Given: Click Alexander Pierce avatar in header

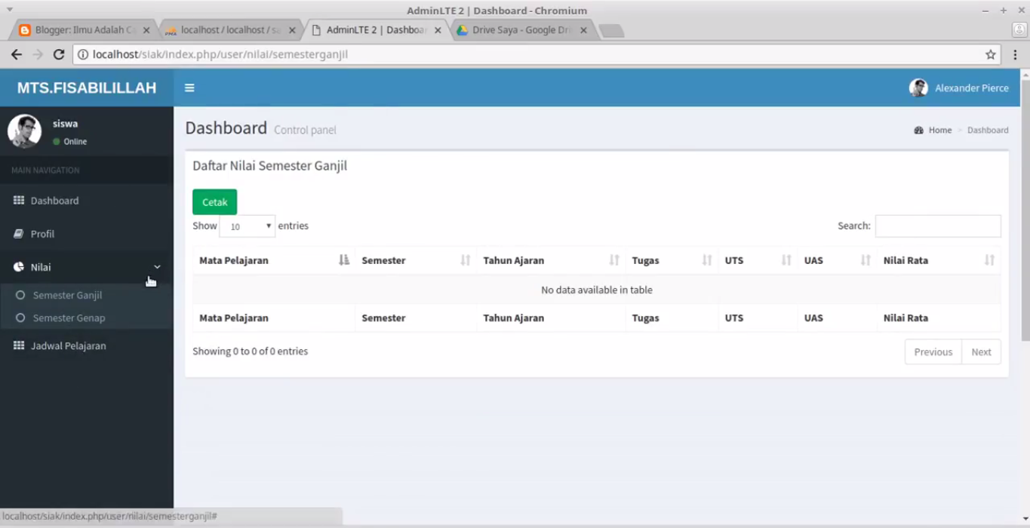Looking at the screenshot, I should pyautogui.click(x=918, y=87).
